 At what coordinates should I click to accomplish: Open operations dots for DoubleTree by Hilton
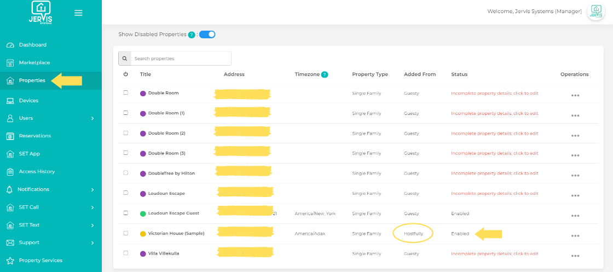click(575, 176)
